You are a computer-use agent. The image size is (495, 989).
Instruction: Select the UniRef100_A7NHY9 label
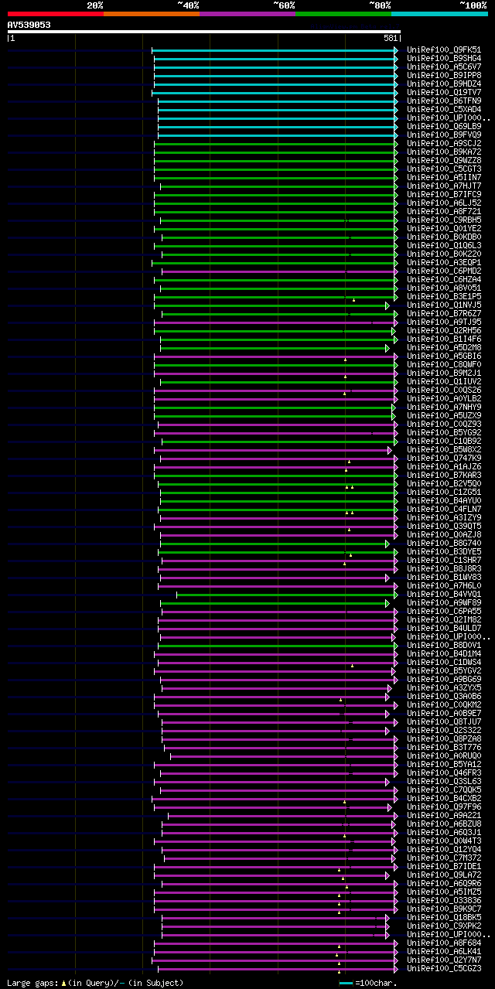pyautogui.click(x=444, y=407)
